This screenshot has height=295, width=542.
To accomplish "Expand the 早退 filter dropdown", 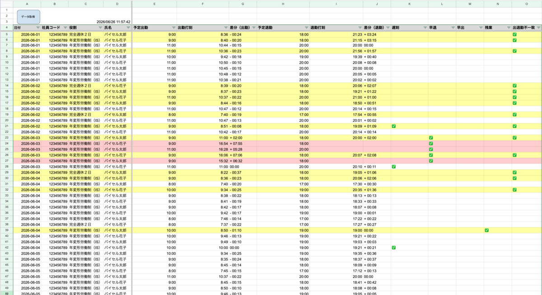I will tap(453, 28).
